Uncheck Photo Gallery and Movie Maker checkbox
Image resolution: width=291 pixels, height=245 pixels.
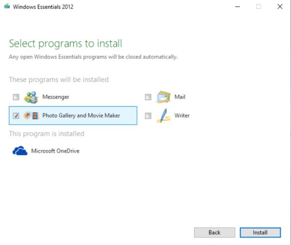(x=16, y=116)
